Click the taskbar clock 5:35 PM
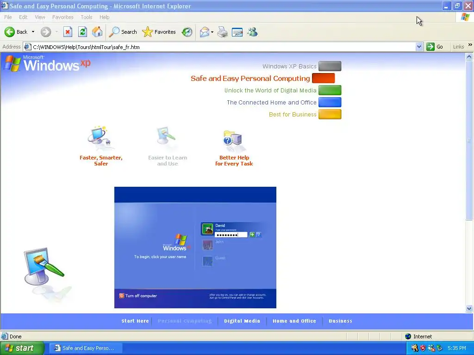Image resolution: width=474 pixels, height=355 pixels. [x=457, y=348]
